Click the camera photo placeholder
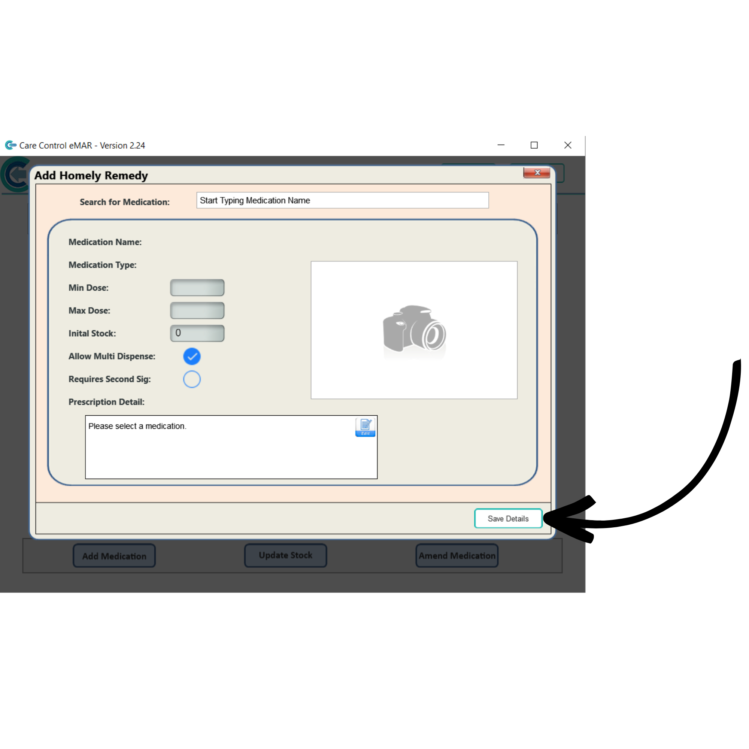The height and width of the screenshot is (749, 749). pos(414,330)
